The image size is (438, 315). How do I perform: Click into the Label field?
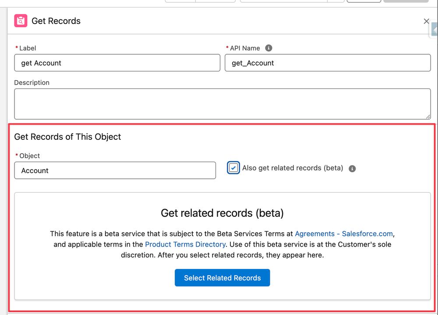117,63
